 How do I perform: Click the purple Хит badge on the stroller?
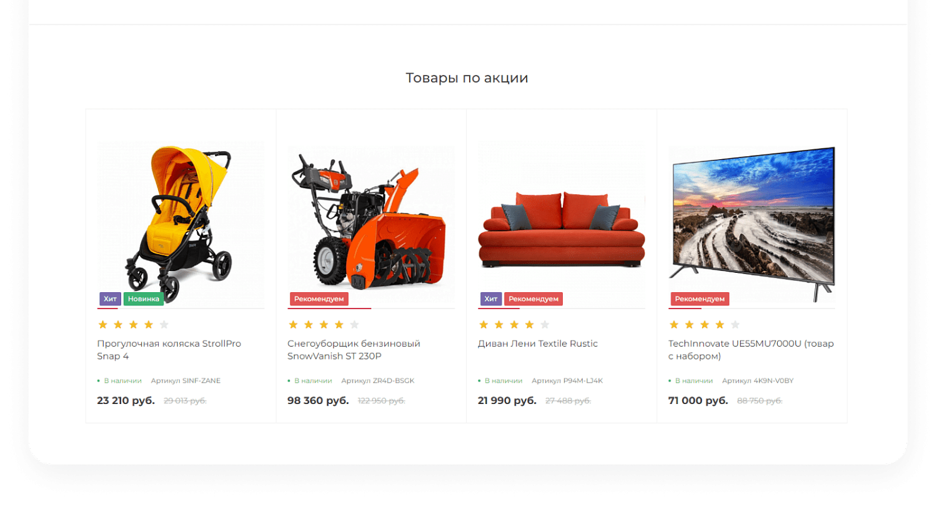(110, 299)
